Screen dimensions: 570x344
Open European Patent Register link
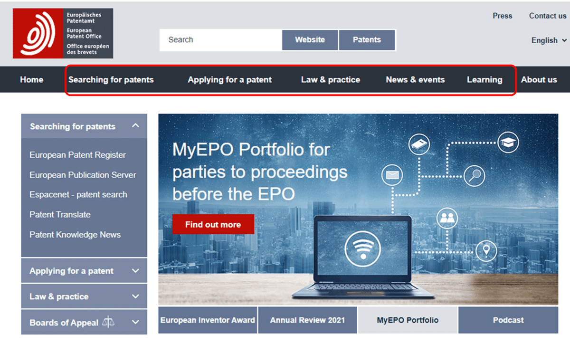(x=78, y=155)
